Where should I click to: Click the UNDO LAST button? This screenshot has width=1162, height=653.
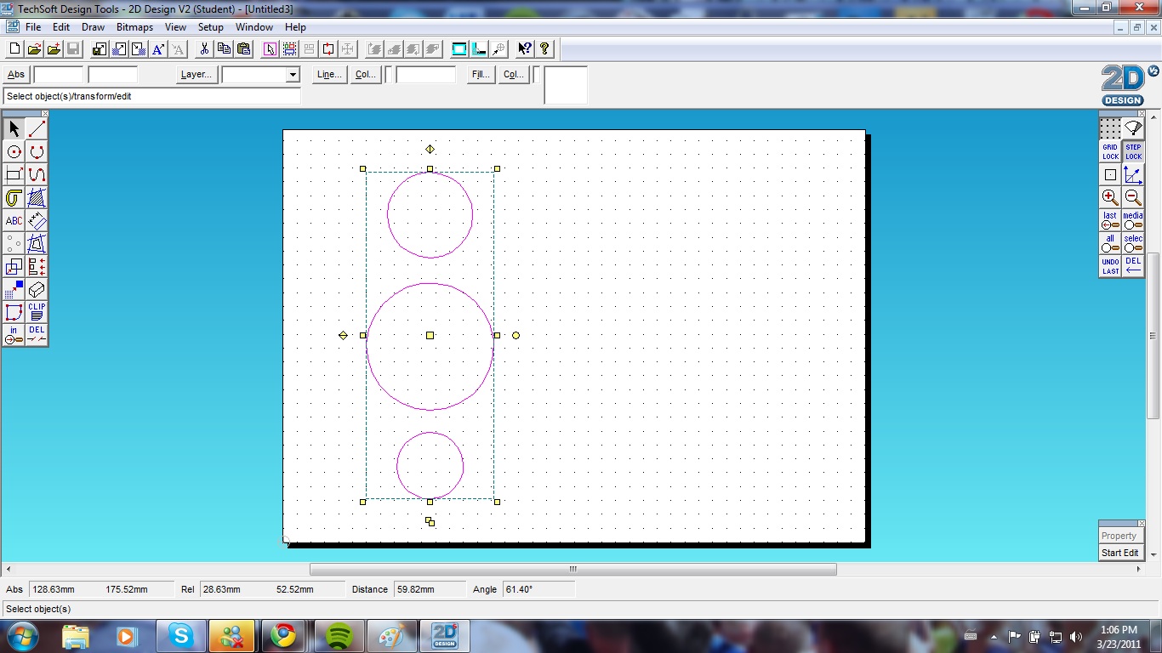(1110, 266)
